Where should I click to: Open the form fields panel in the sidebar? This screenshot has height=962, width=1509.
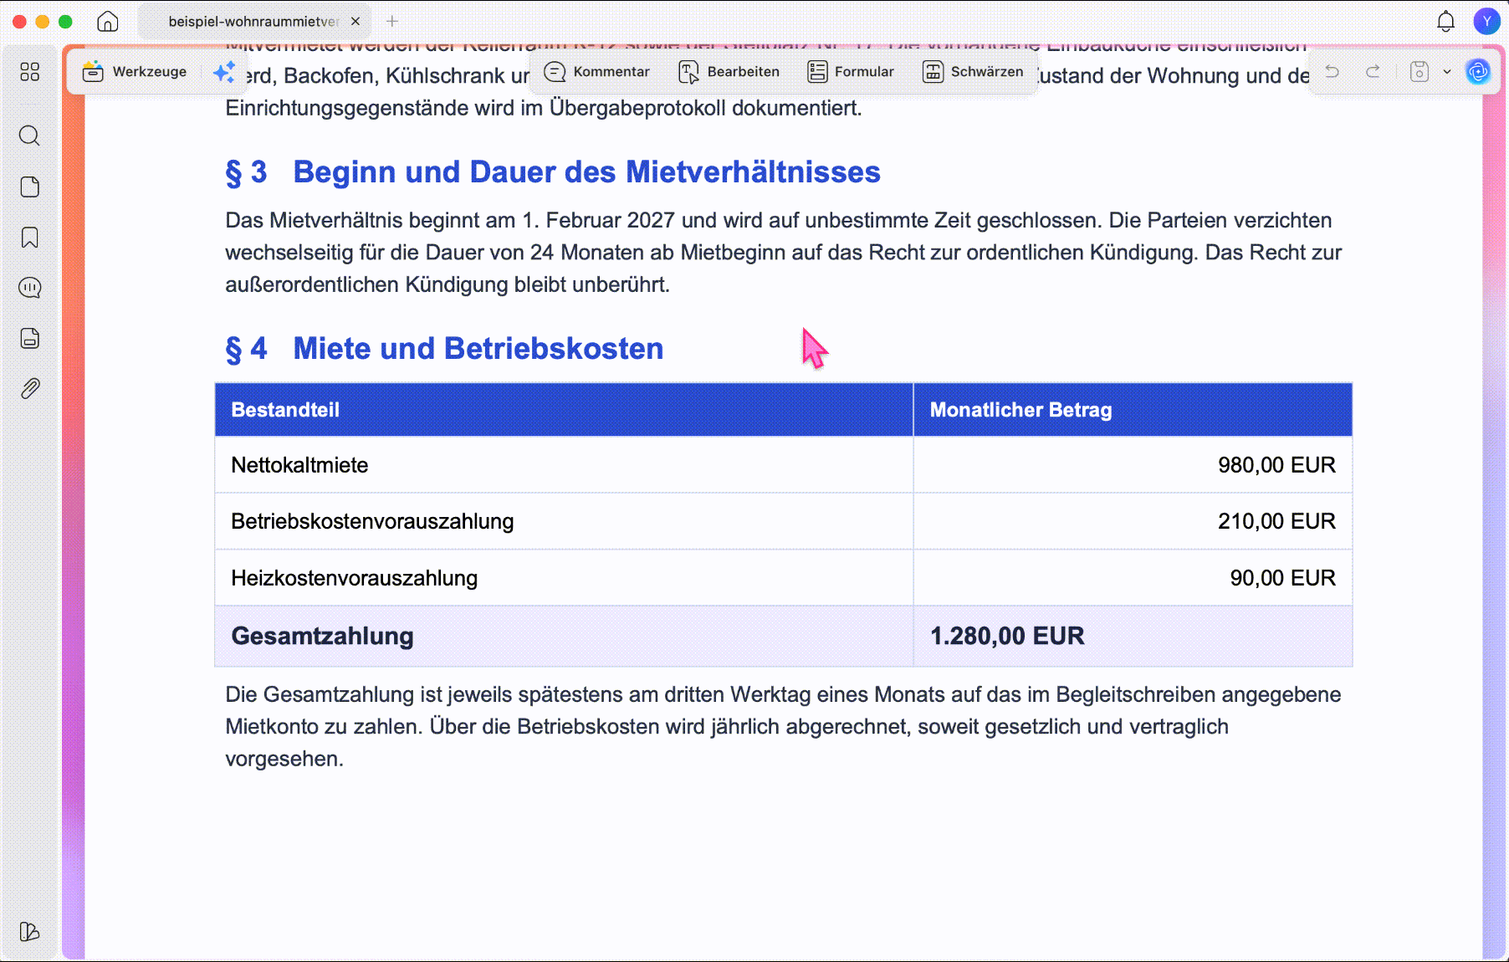[x=30, y=338]
